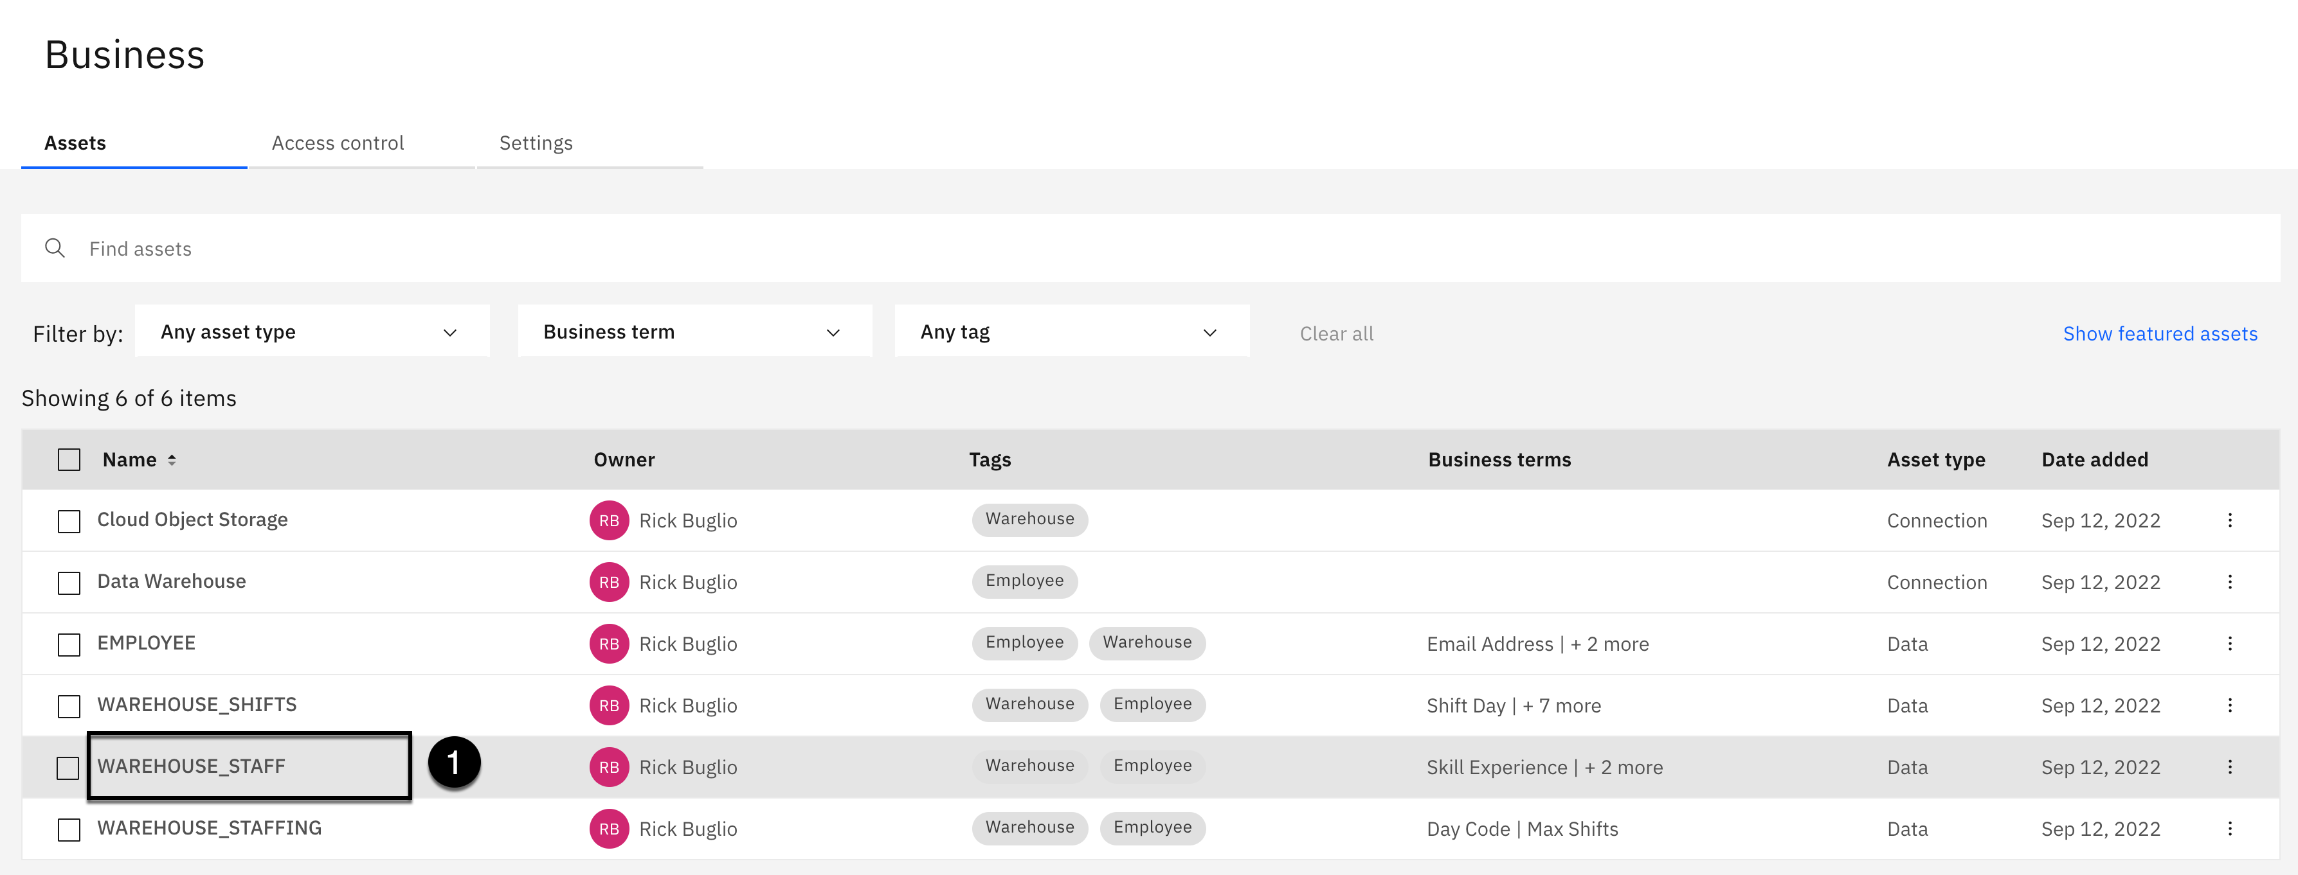Open overflow menu for Cloud Object Storage row

[2229, 520]
